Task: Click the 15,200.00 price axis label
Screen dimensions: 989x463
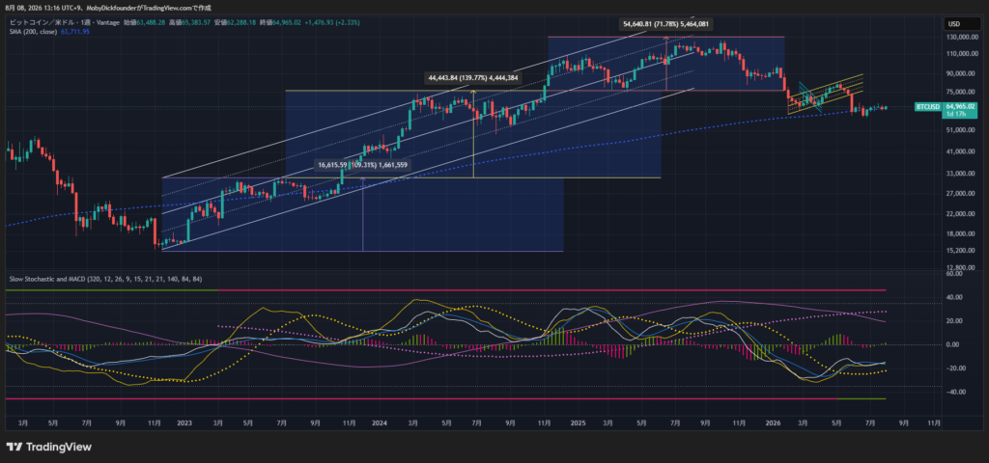Action: tap(959, 251)
